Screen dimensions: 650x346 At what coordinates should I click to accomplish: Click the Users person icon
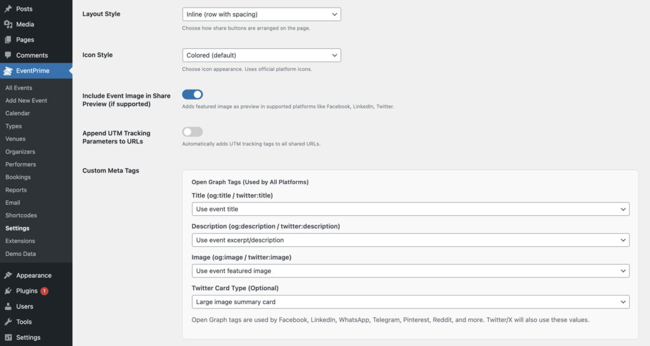coord(8,307)
